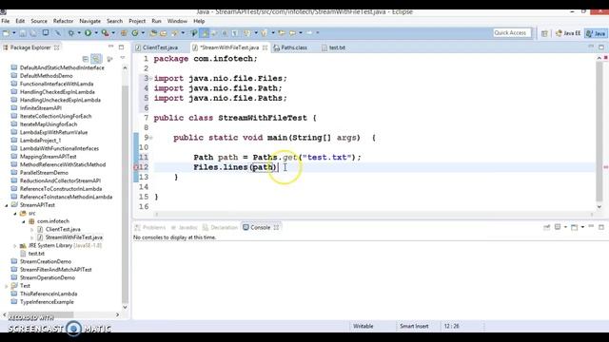This screenshot has height=342, width=609.
Task: Open the New Java Class dropdown arrow
Action: click(x=143, y=33)
